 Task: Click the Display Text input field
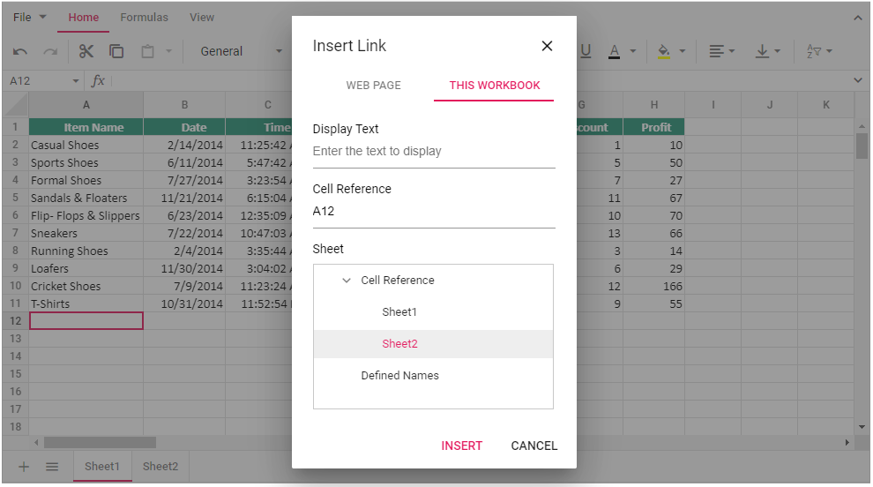[x=433, y=152]
